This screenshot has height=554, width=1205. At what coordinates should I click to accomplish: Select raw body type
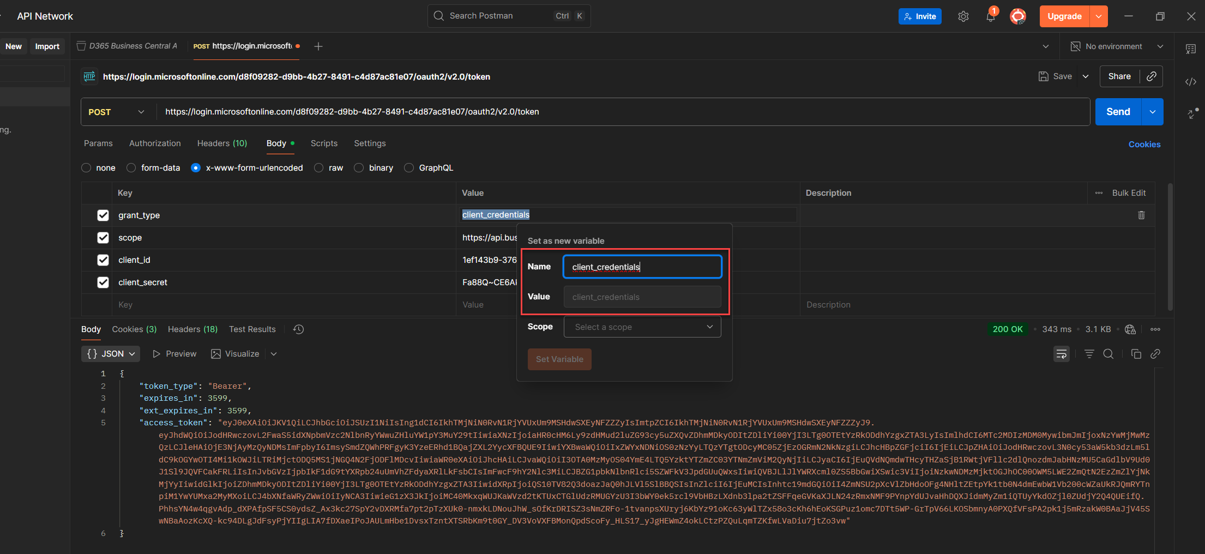click(318, 168)
